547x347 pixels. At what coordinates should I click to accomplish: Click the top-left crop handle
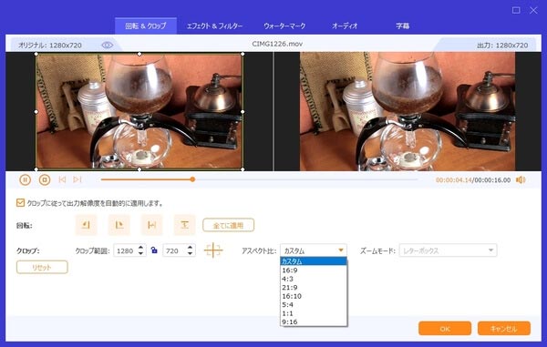36,54
